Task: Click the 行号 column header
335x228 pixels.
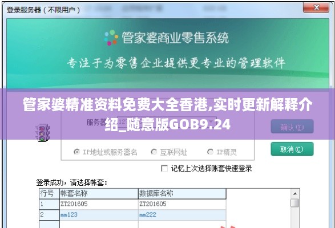Action: pyautogui.click(x=49, y=194)
